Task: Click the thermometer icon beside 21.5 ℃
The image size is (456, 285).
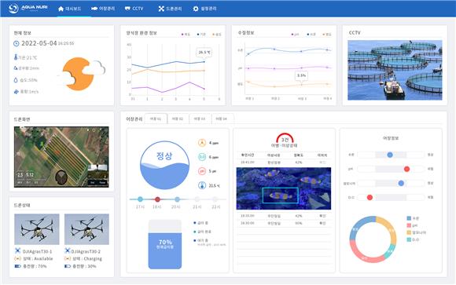Action: pos(202,185)
